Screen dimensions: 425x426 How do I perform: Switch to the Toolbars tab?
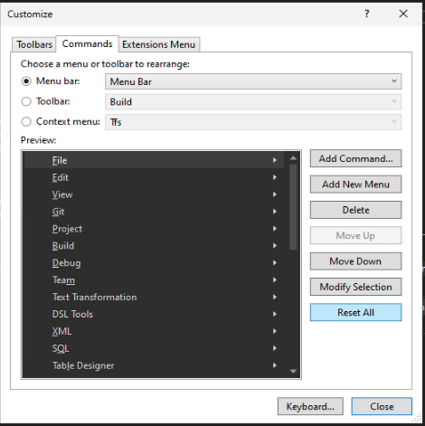tap(34, 44)
